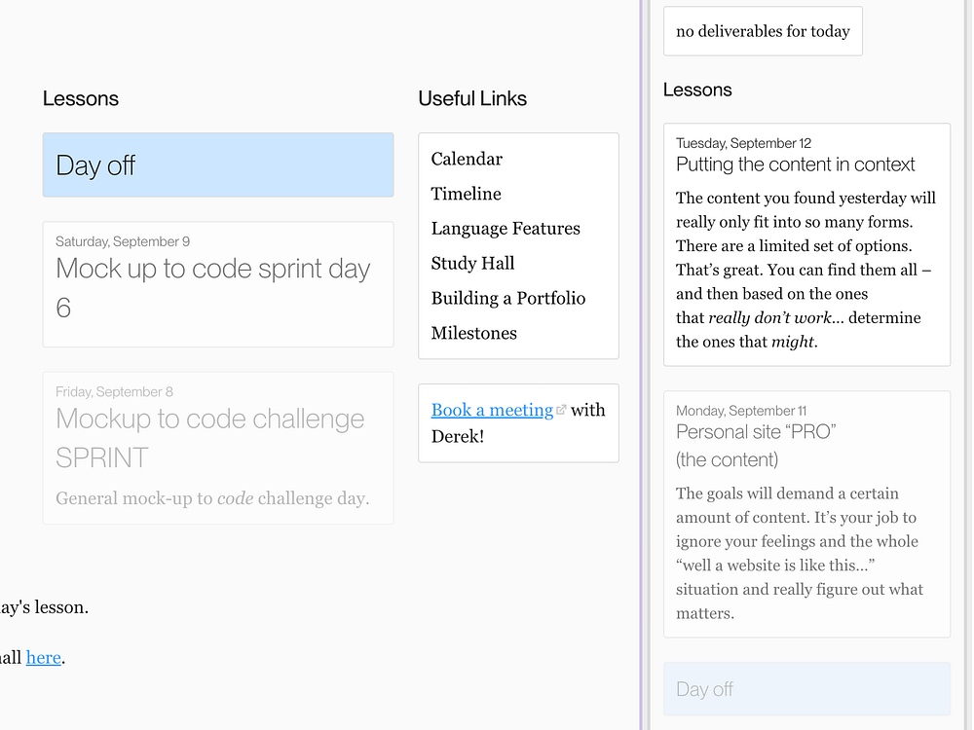This screenshot has width=974, height=730.
Task: Follow the blue "here" link
Action: click(44, 657)
